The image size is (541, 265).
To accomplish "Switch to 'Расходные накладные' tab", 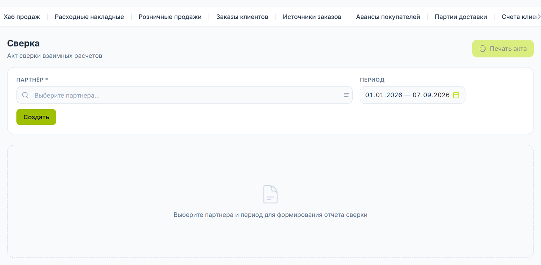I will coord(89,17).
